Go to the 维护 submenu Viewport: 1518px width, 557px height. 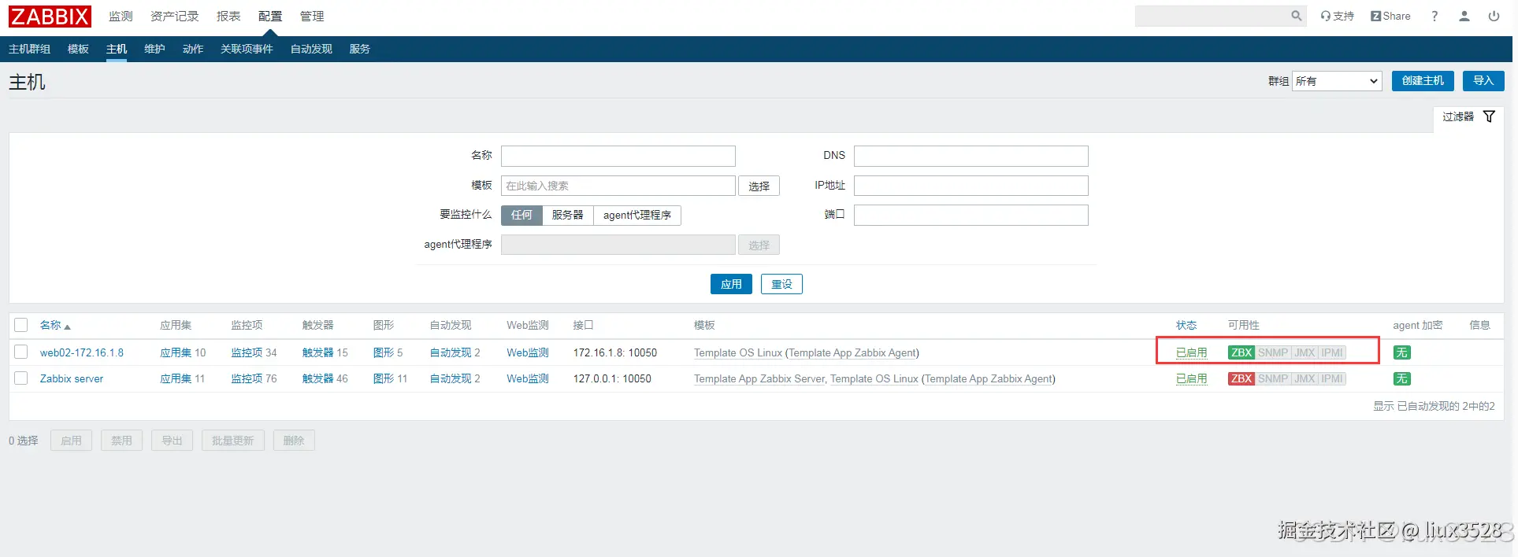[154, 49]
